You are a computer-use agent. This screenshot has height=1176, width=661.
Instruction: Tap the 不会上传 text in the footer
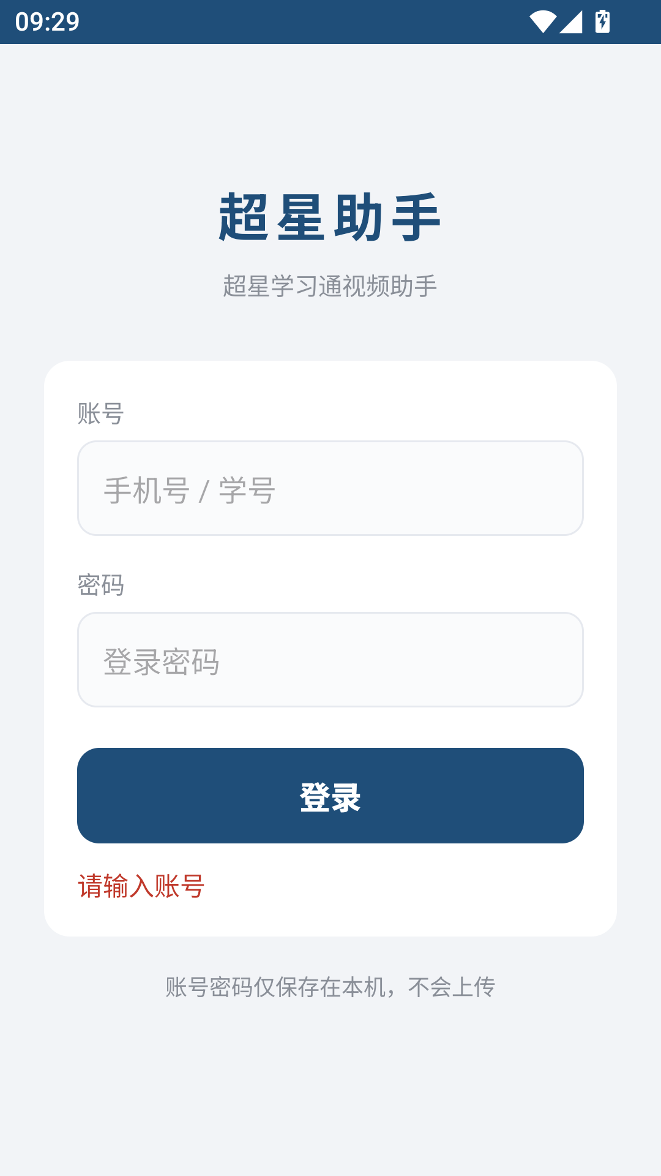(452, 987)
